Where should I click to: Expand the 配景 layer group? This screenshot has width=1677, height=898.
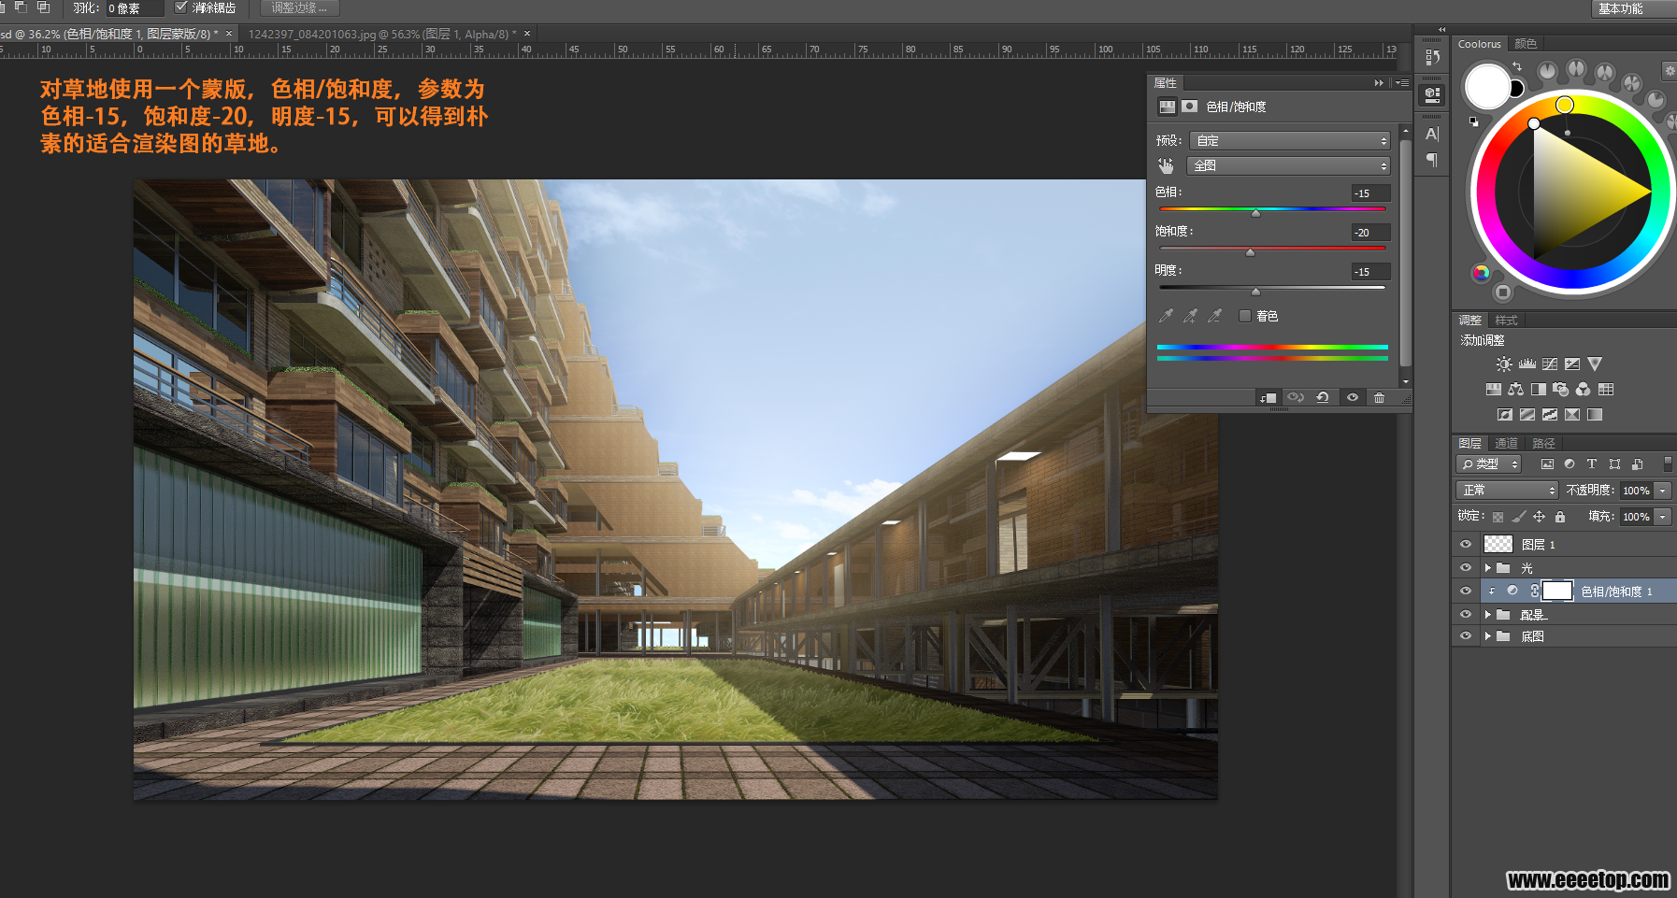tap(1487, 614)
